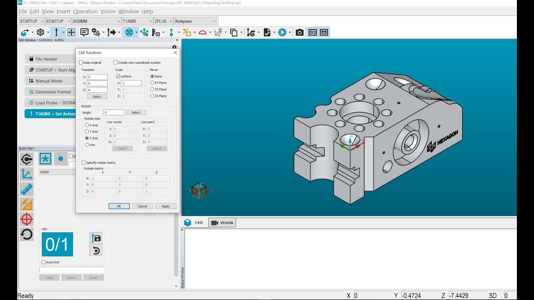Screen dimensions: 534x300
Task: Open the Operation menu
Action: (x=85, y=11)
